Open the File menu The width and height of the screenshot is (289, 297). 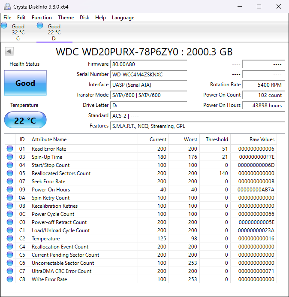tap(7, 18)
